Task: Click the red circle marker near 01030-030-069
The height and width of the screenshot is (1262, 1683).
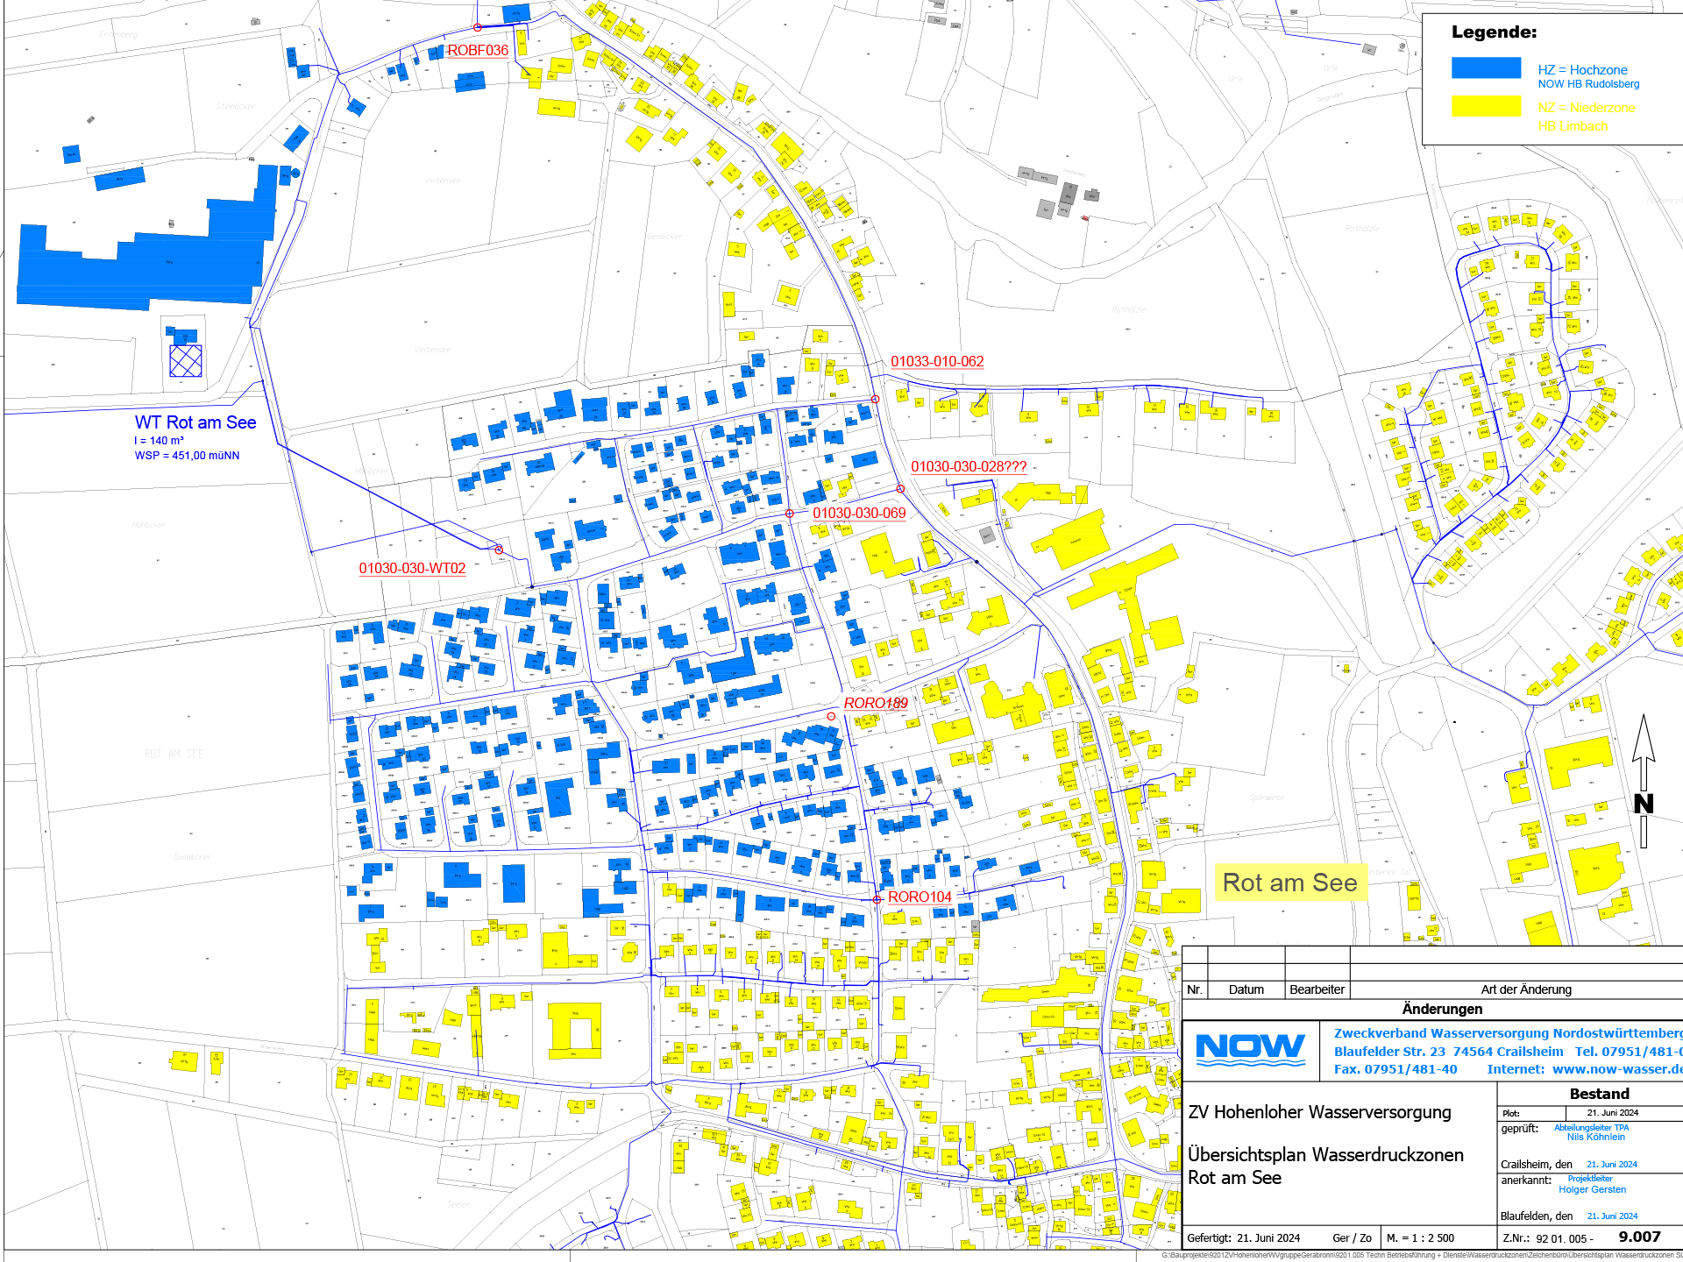Action: tap(789, 514)
